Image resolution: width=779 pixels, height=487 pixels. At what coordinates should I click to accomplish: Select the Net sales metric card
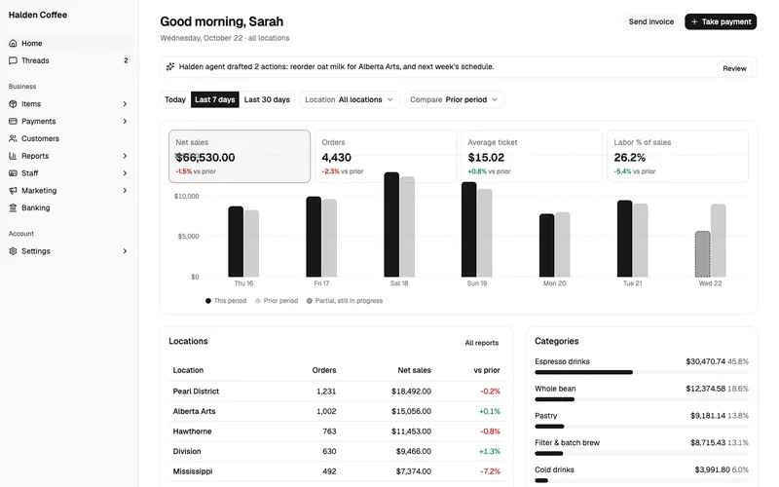pos(240,157)
